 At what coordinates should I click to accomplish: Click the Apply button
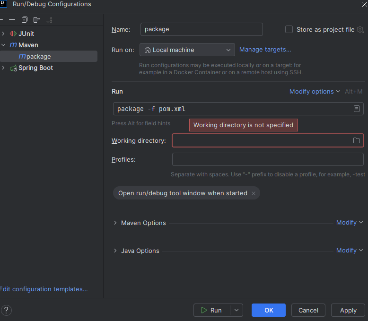coord(348,310)
